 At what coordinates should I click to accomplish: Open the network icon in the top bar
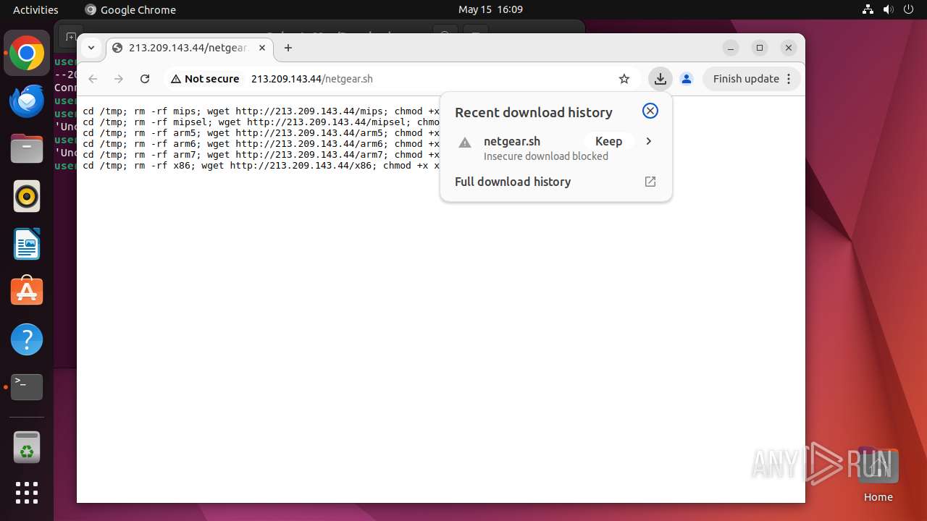pos(868,9)
